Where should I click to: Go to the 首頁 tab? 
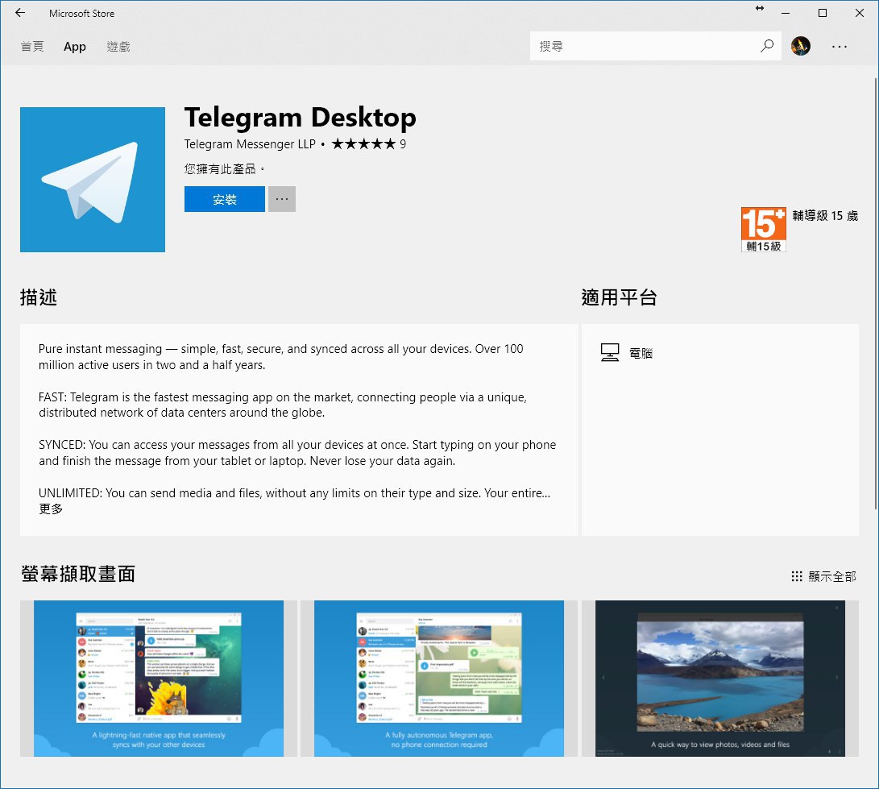tap(32, 47)
